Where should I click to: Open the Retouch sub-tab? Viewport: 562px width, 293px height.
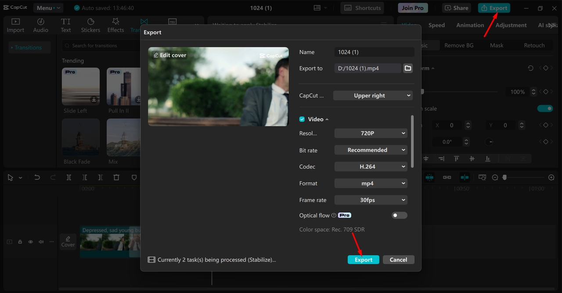pos(534,45)
